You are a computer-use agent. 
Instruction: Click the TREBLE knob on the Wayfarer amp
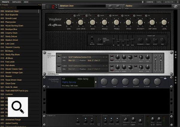click(x=116, y=22)
